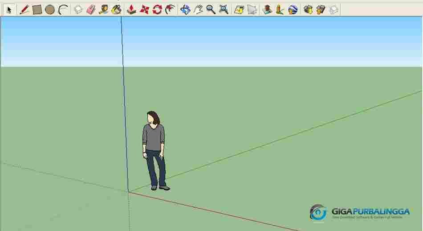This screenshot has height=231, width=423.
Task: Click the Zoom Extents icon
Action: pos(224,10)
